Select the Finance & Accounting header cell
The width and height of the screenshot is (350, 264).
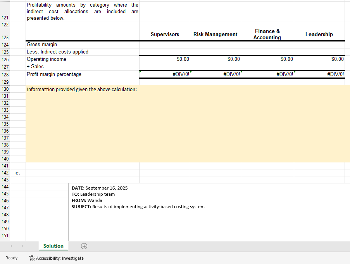(x=267, y=35)
